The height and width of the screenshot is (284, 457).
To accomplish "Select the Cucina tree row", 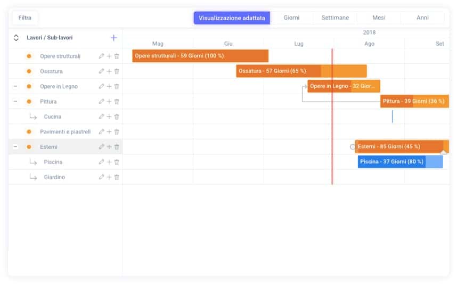I will tap(66, 116).
